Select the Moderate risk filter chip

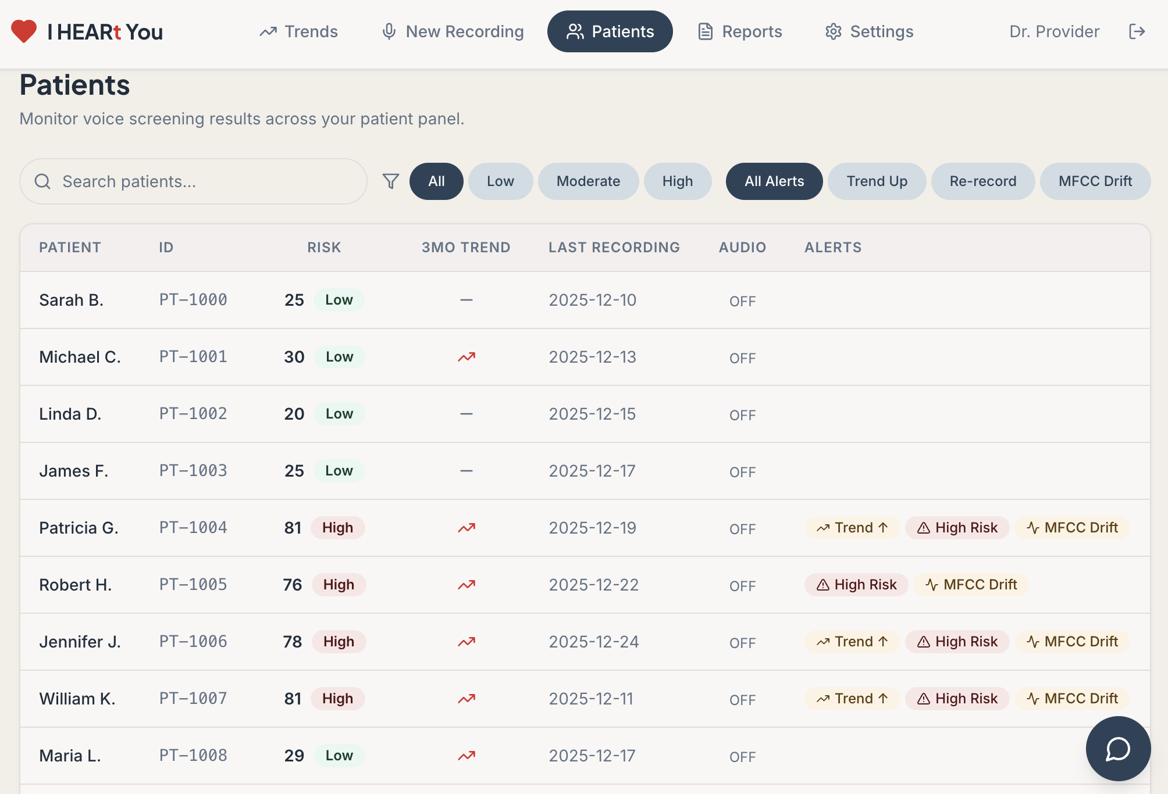point(588,181)
